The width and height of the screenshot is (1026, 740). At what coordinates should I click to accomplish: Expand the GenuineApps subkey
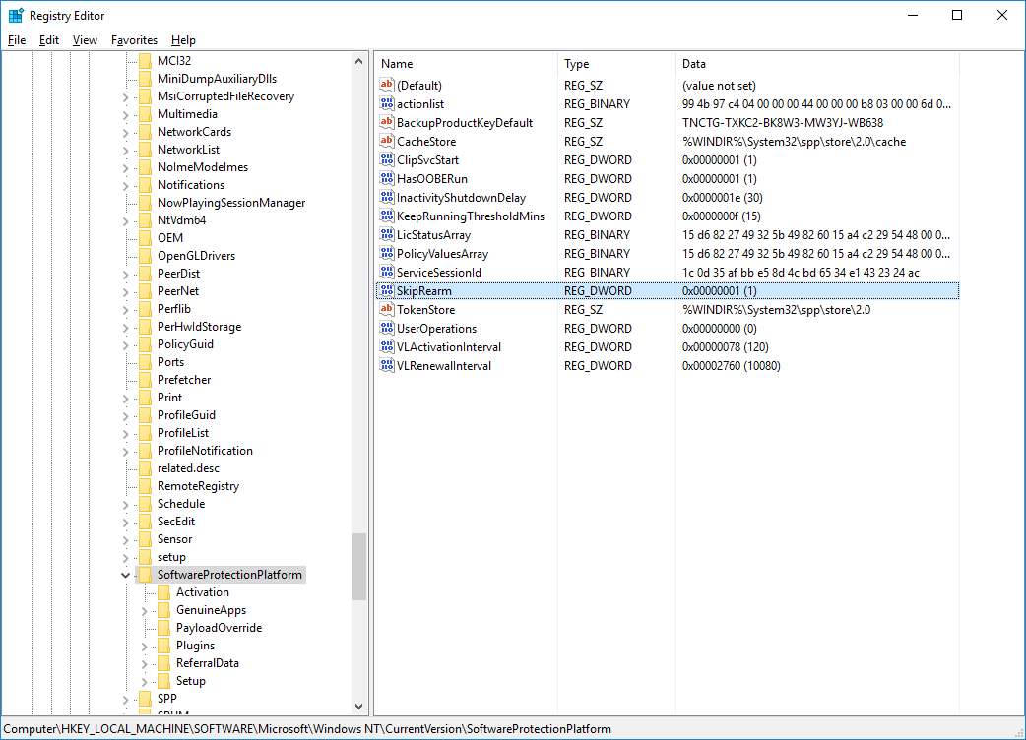(x=145, y=610)
